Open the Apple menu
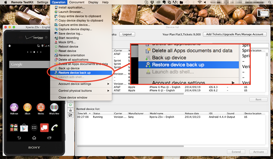Viewport: 273px width, 159px height. [x=5, y=2]
